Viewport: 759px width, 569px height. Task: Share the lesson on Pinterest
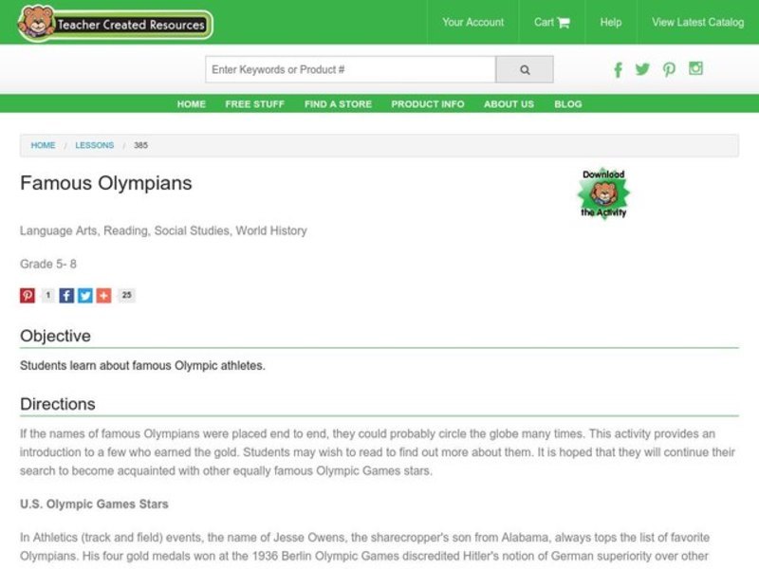click(27, 295)
